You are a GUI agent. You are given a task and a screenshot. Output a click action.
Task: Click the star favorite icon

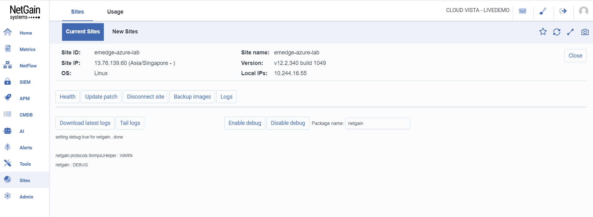click(543, 32)
